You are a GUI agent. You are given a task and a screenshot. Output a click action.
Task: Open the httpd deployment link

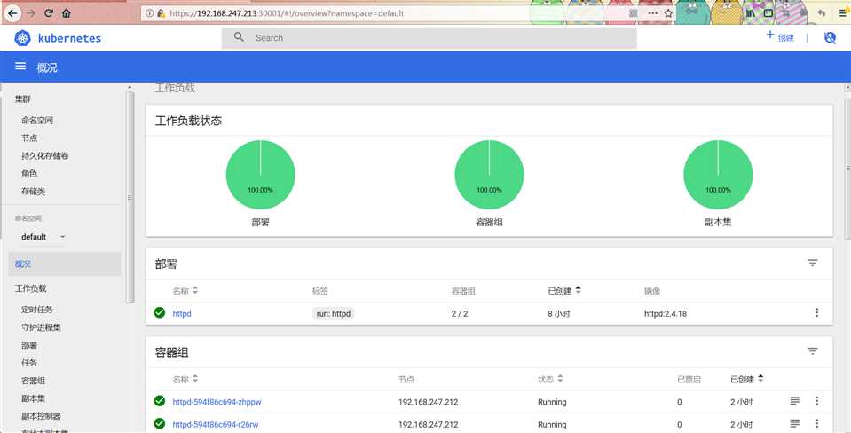[x=182, y=313]
